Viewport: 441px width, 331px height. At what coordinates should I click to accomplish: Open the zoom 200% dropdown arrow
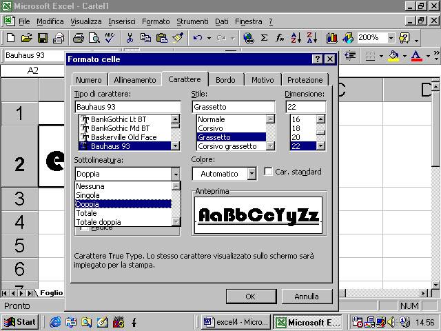point(391,38)
